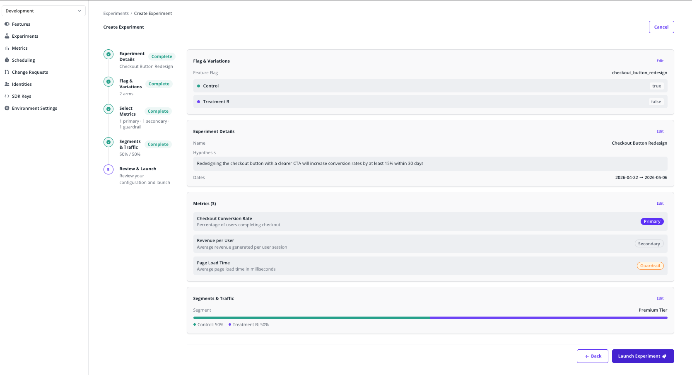Image resolution: width=692 pixels, height=375 pixels.
Task: Click the Change Requests branch icon
Action: (7, 72)
